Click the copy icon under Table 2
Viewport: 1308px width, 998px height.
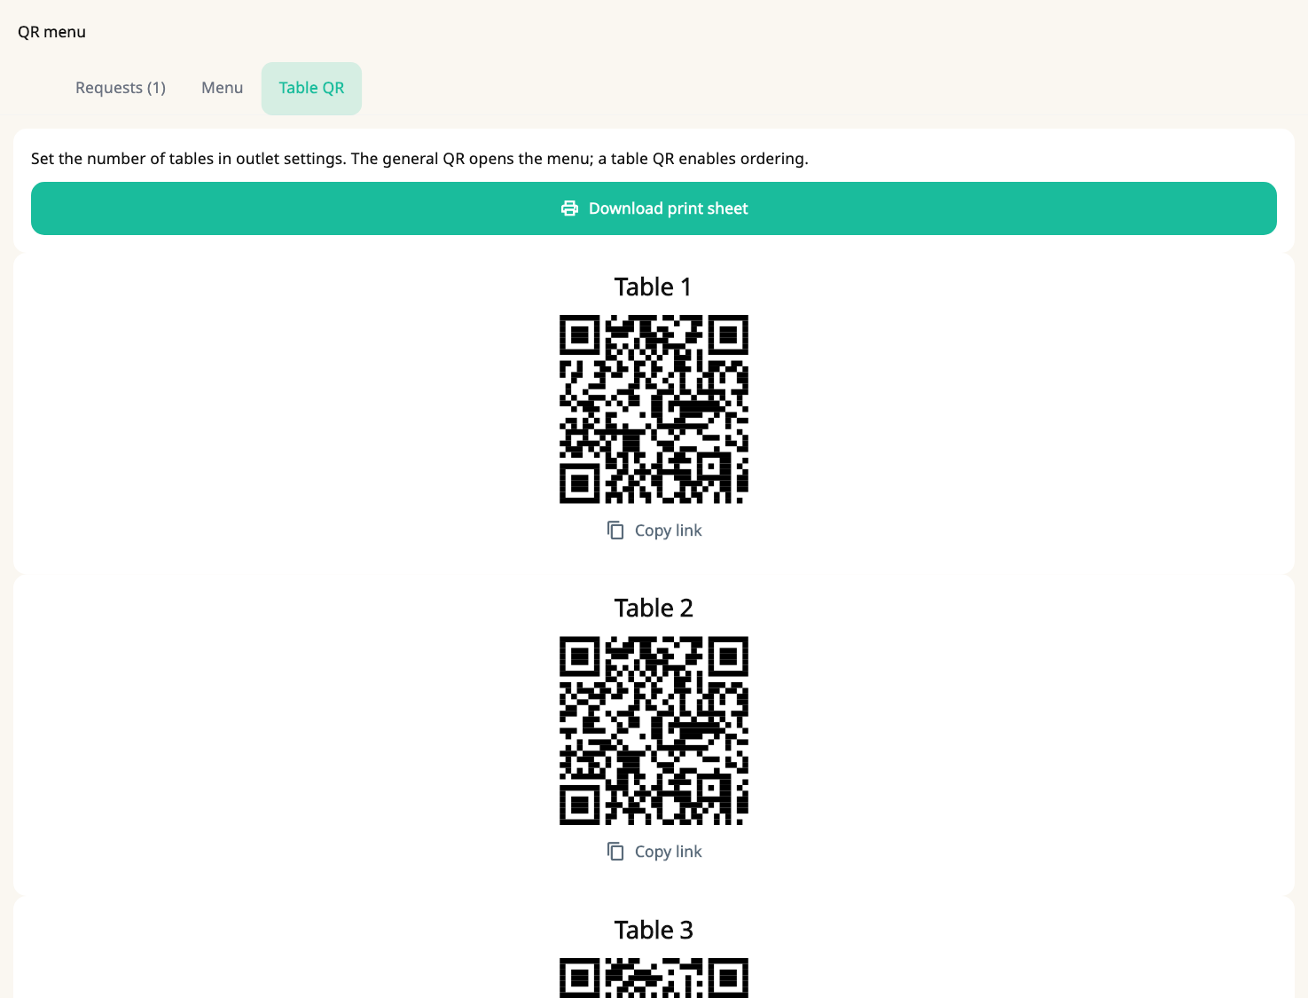pos(615,852)
